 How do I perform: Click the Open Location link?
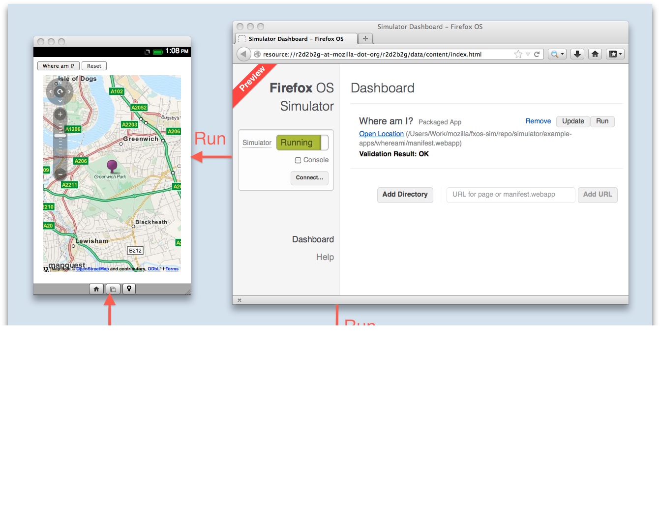coord(381,134)
